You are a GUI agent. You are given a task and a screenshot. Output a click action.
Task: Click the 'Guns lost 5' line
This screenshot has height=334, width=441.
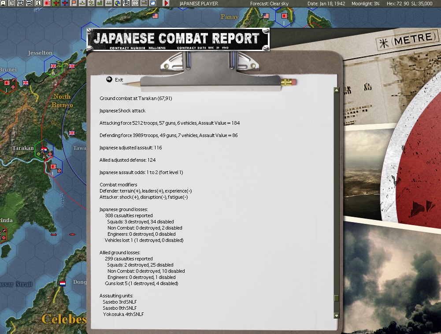point(141,284)
